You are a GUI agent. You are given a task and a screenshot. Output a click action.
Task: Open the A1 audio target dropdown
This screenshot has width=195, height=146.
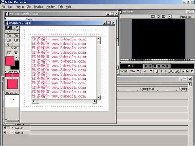click(151, 71)
